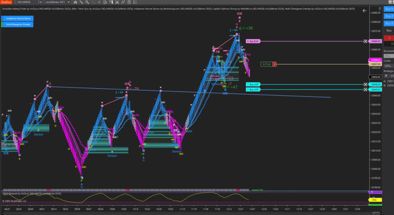Click the red position marker at 25857
Viewport: 394px width, 215px height.
[x=274, y=64]
